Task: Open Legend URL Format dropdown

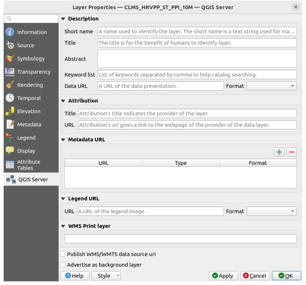Action: [272, 211]
